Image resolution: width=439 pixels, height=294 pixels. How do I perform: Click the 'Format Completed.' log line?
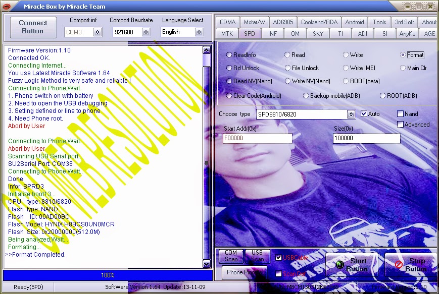tap(35, 255)
